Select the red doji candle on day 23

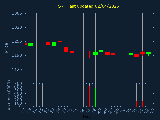point(89,56)
